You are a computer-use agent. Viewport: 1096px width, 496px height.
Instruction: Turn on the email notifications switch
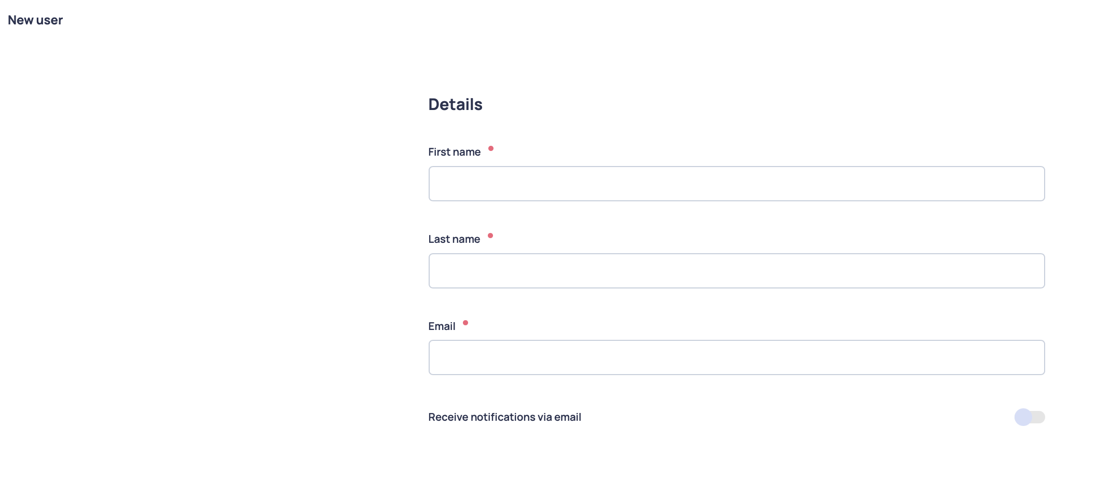[1029, 417]
